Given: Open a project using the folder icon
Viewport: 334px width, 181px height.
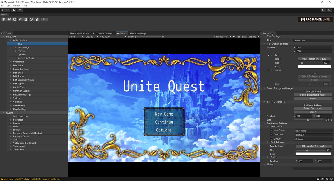Looking at the screenshot, I should 9,19.
